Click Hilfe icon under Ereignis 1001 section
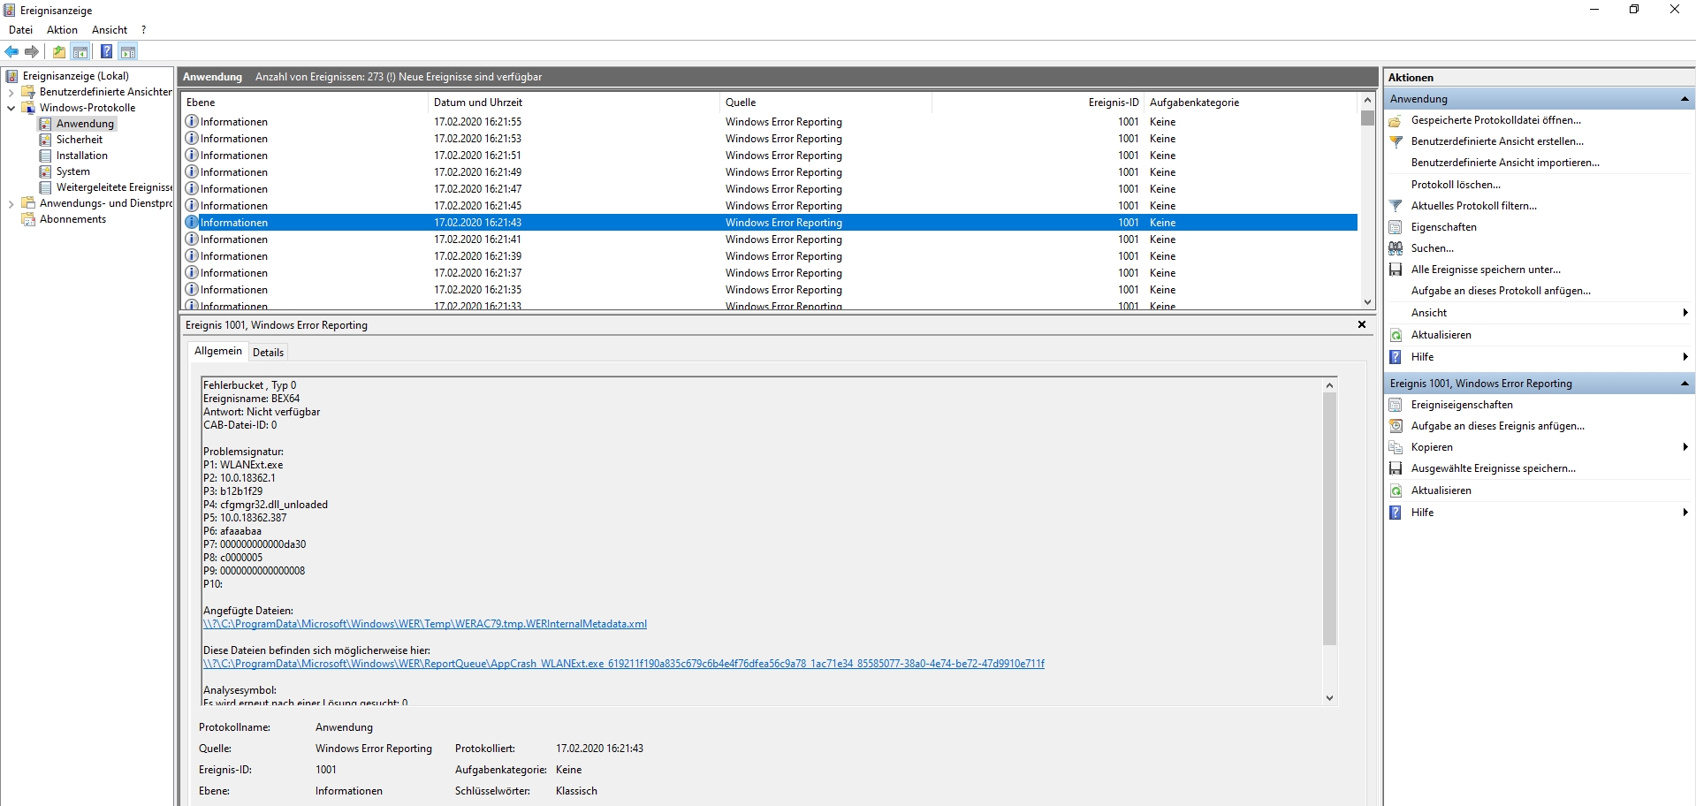 (1396, 513)
